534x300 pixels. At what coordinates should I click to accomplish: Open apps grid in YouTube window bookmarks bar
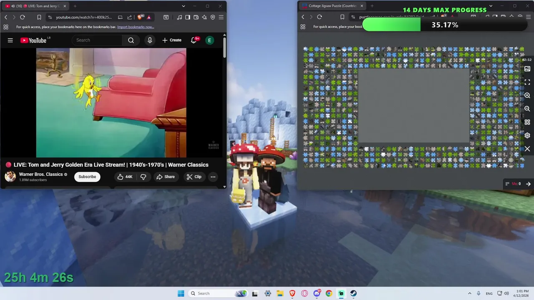tap(6, 27)
